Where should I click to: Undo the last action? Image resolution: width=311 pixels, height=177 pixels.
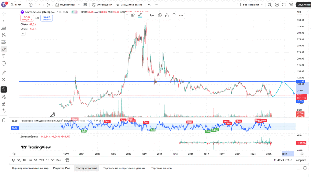(149, 5)
